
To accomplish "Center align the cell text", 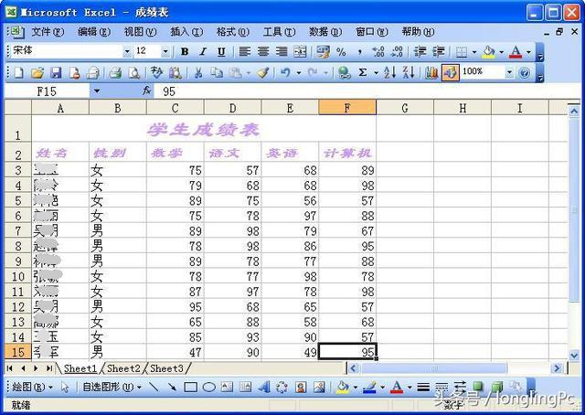I will (x=263, y=51).
